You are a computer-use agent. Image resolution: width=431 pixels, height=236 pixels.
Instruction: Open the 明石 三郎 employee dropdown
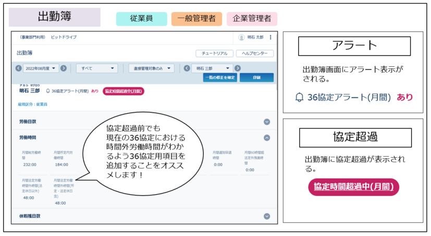click(212, 68)
